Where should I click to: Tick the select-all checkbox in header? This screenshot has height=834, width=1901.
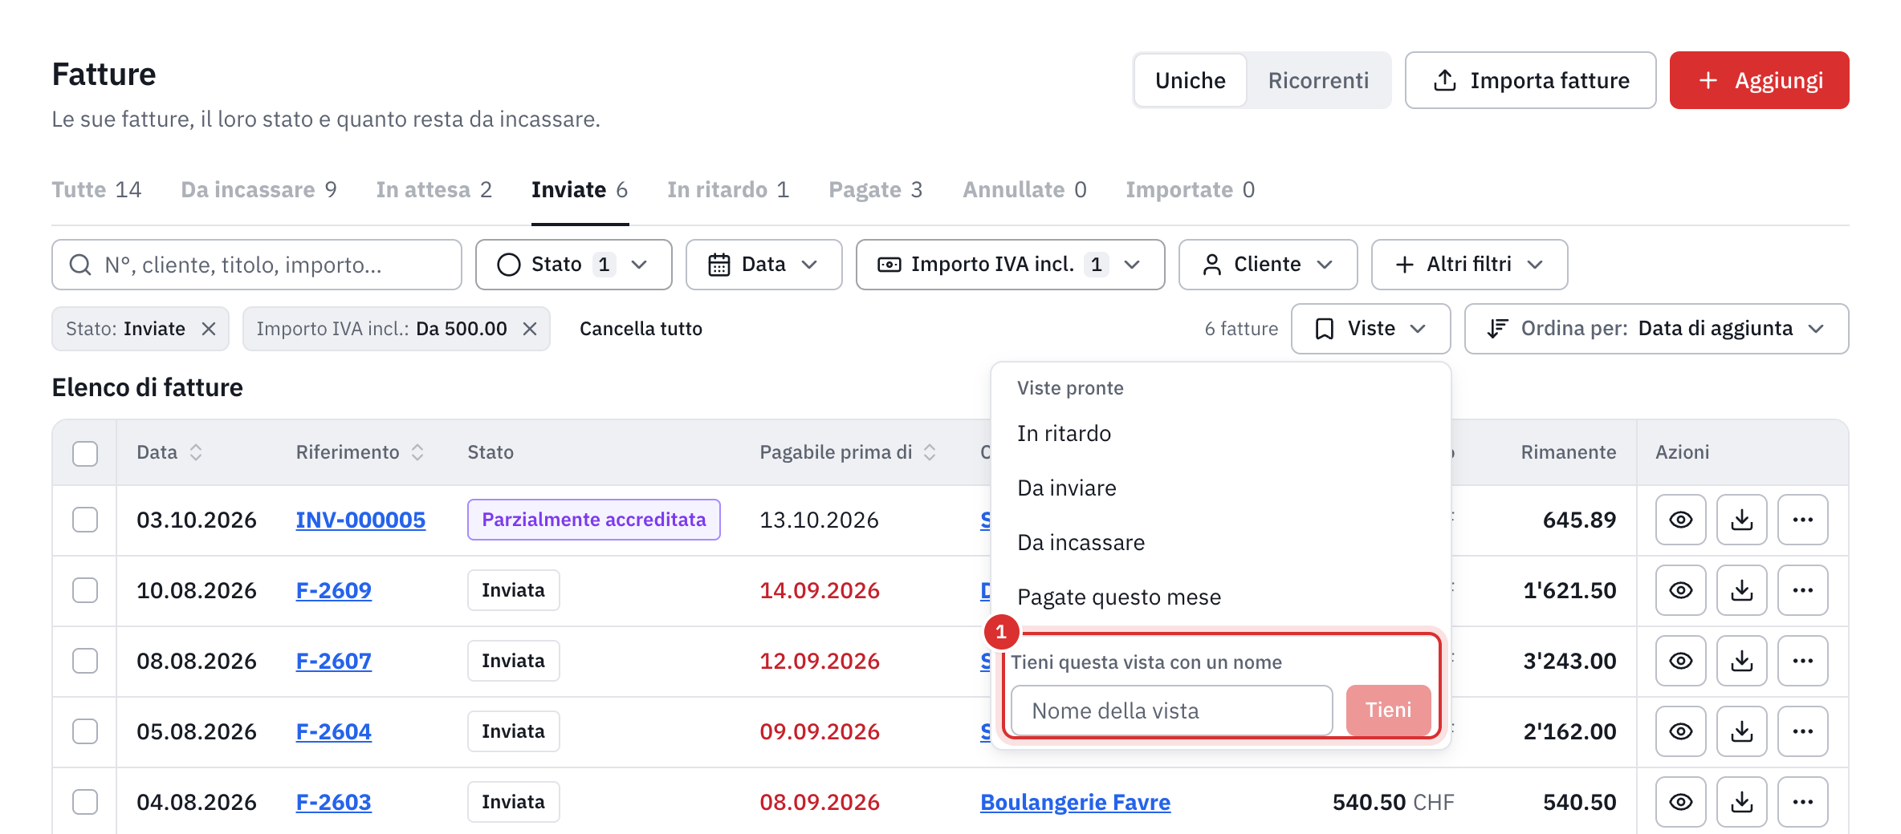[x=85, y=453]
